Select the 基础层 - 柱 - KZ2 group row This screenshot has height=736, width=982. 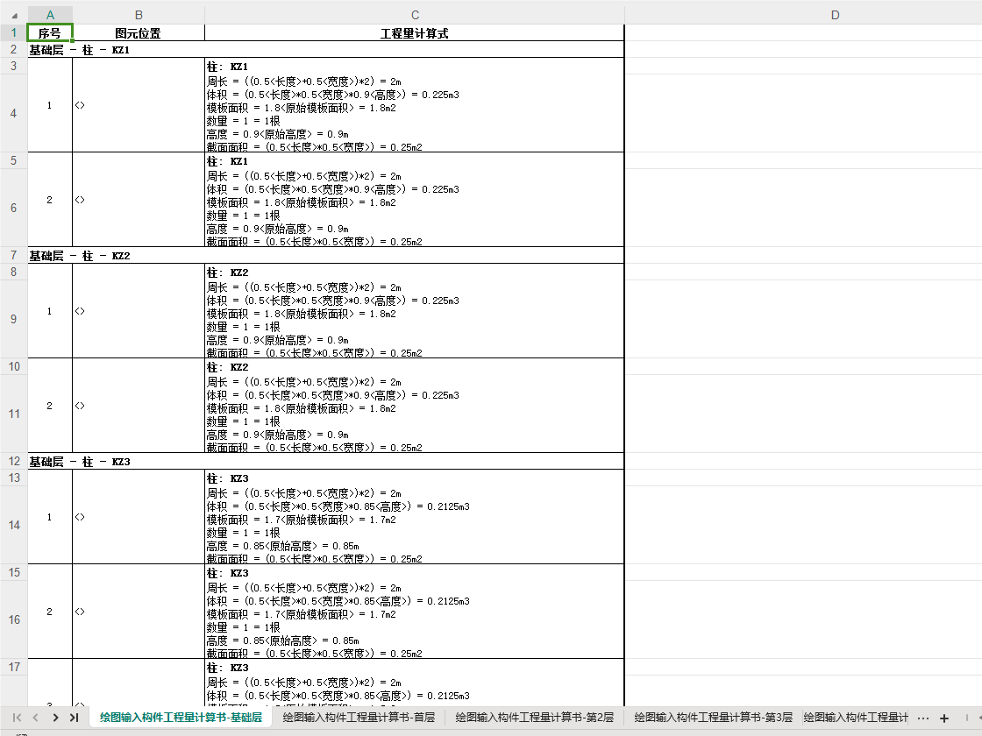pyautogui.click(x=325, y=256)
